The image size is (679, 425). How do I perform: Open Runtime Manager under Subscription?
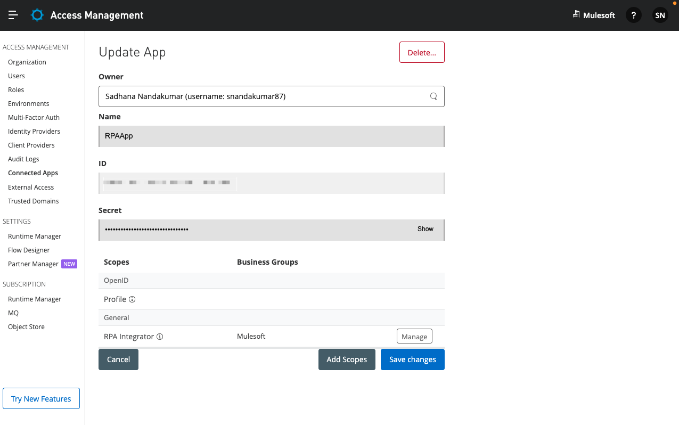tap(35, 299)
